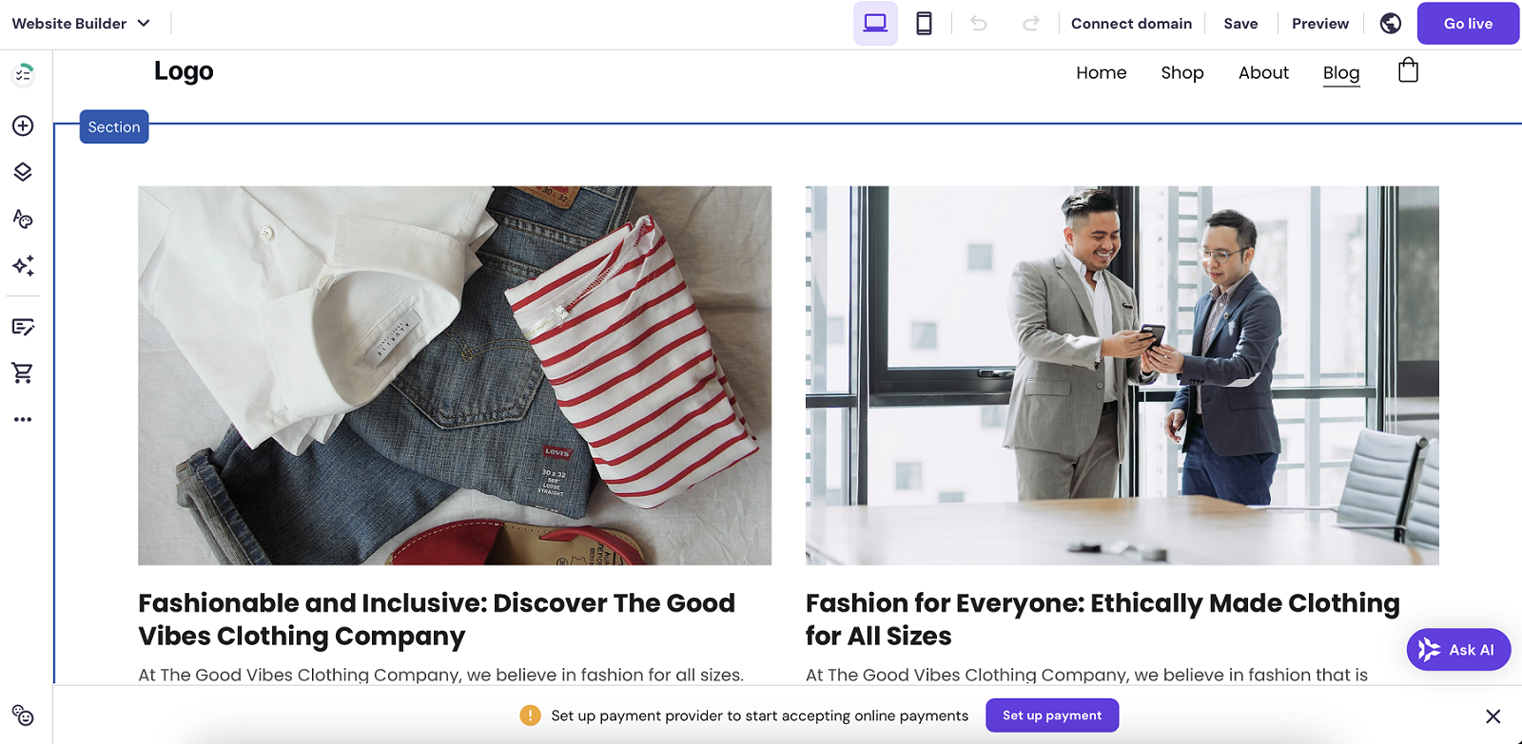Switch to mobile view

coord(924,24)
